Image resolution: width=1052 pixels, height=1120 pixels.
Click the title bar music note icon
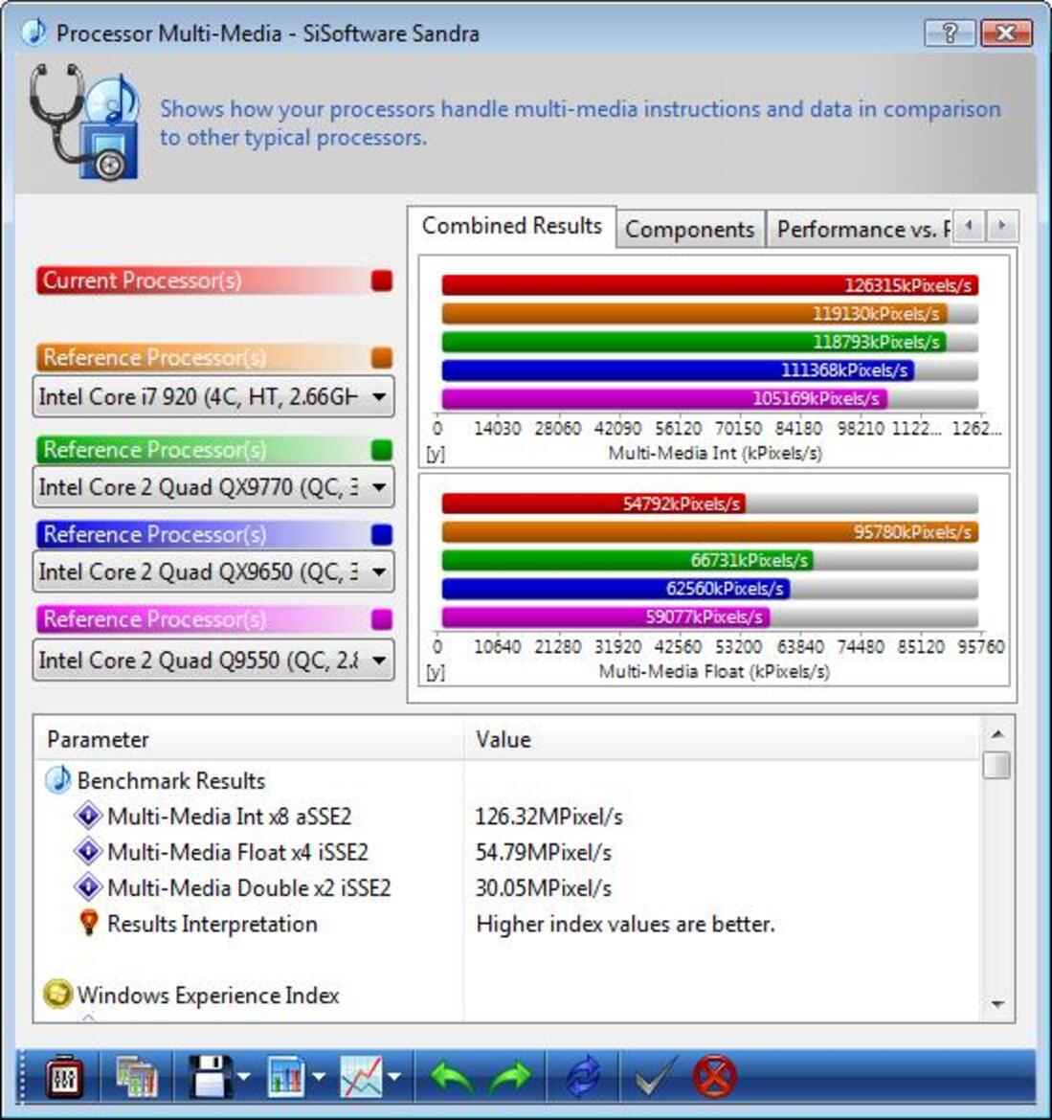coord(34,33)
